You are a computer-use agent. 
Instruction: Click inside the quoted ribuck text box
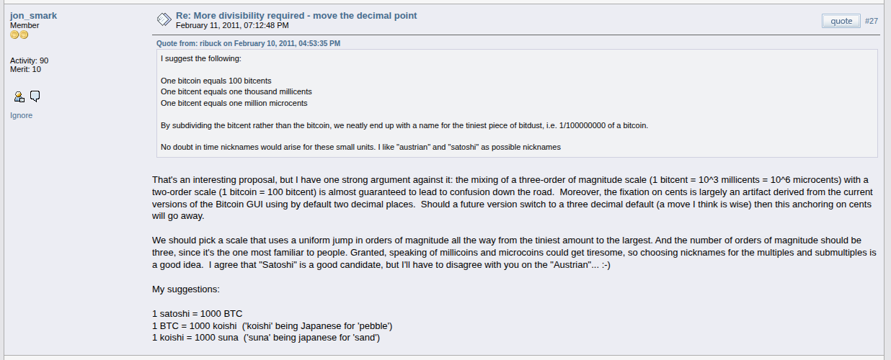(x=517, y=103)
